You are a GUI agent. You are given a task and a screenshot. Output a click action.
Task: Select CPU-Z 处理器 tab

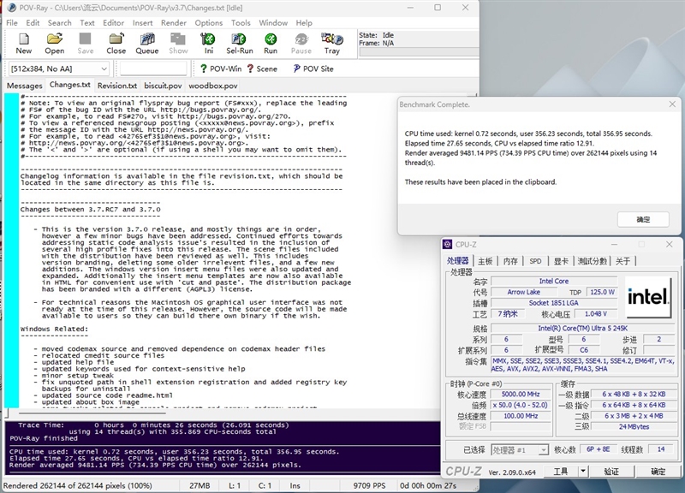pos(458,261)
